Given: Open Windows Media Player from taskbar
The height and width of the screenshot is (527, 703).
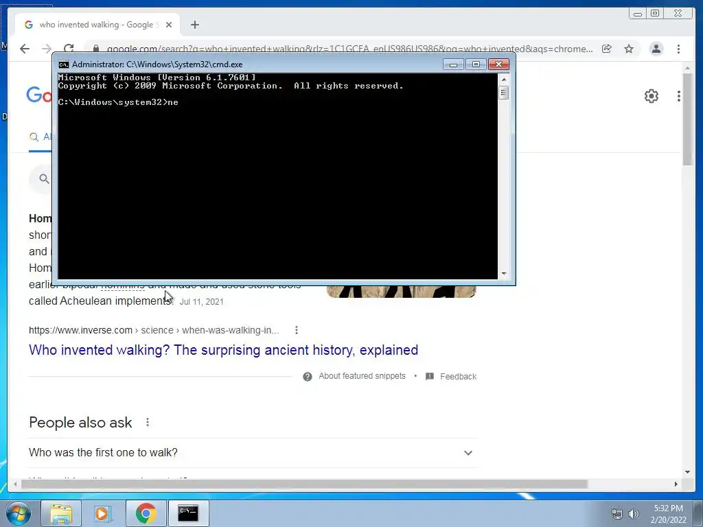Looking at the screenshot, I should click(x=103, y=513).
